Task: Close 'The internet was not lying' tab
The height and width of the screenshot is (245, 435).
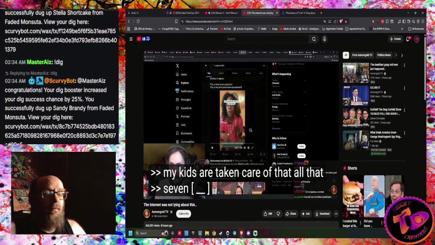Action: [x=277, y=13]
